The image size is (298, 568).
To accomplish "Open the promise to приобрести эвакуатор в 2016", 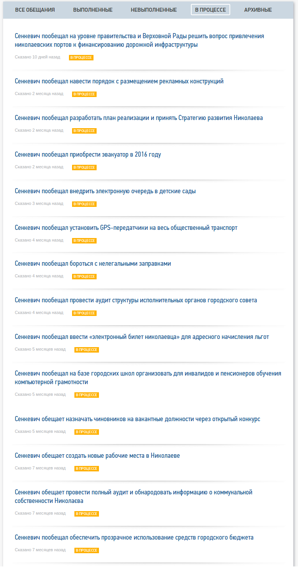I will tap(88, 155).
